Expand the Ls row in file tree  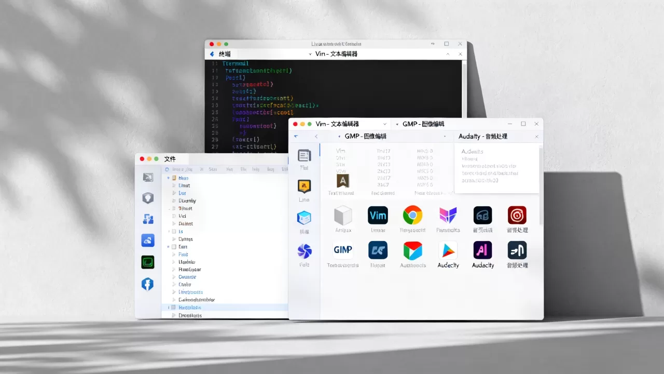[x=169, y=231]
